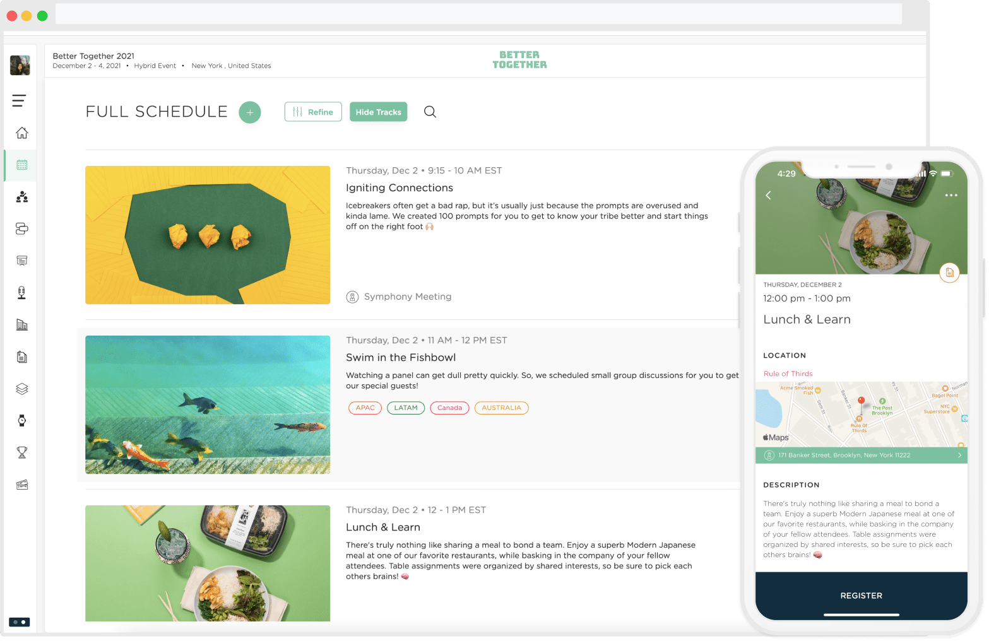
Task: Open the speakers microphone sidebar icon
Action: 22,293
